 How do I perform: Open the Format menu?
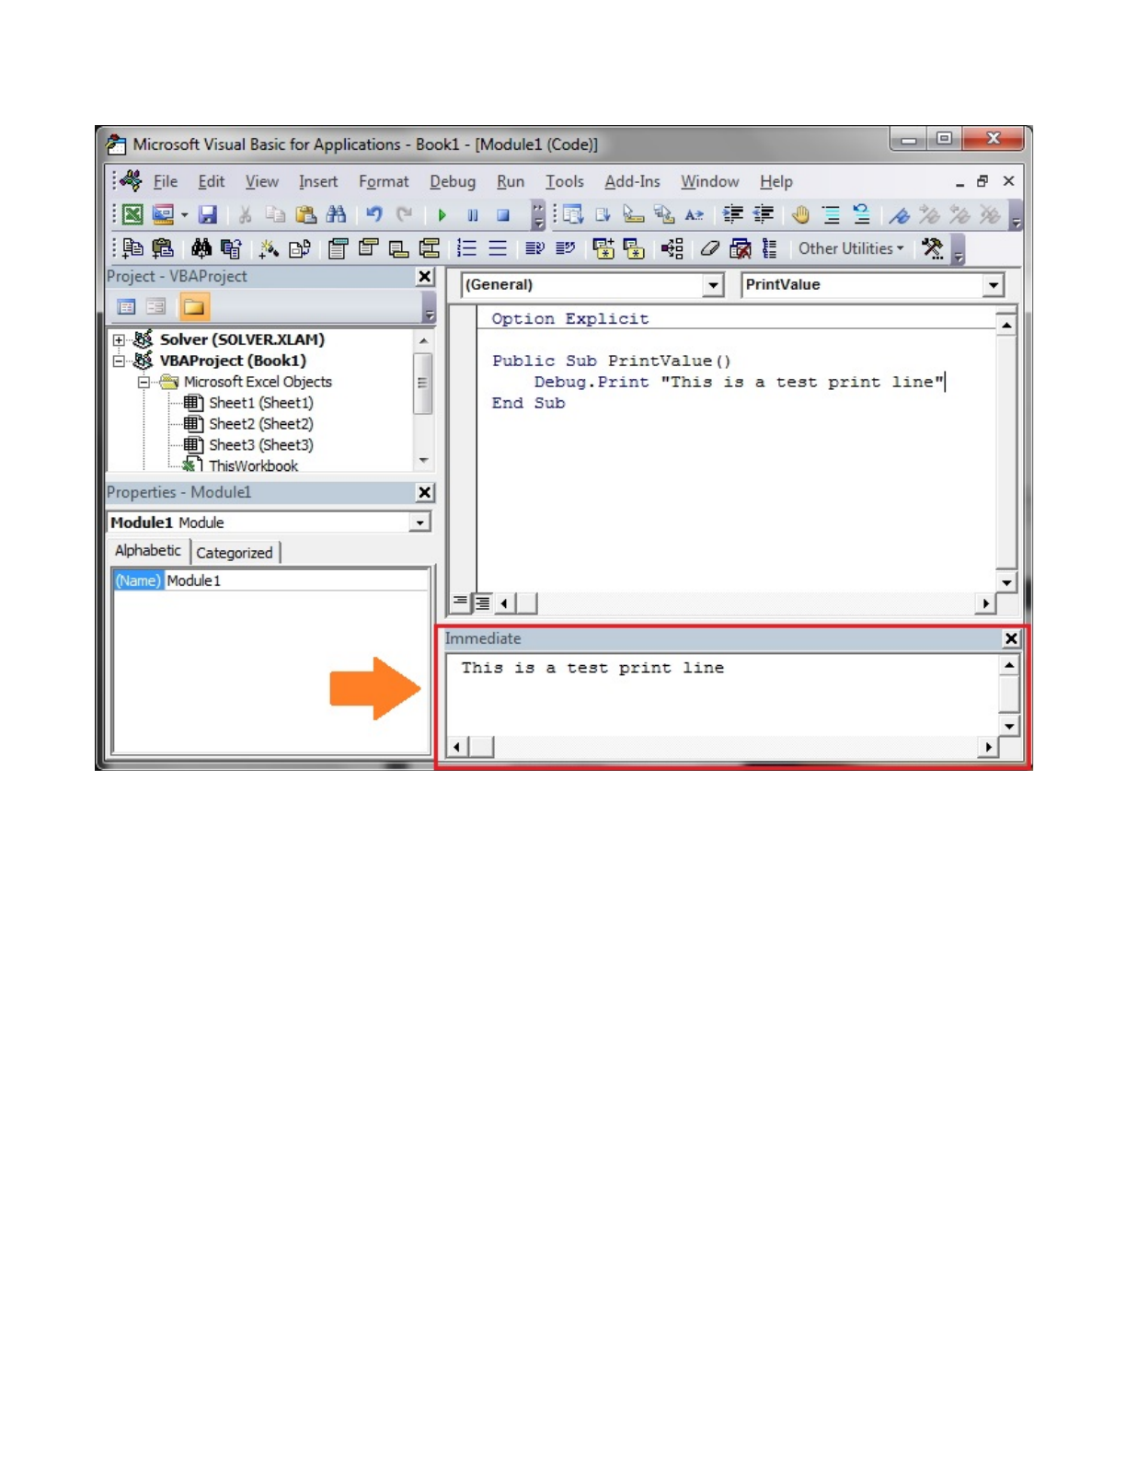click(384, 182)
